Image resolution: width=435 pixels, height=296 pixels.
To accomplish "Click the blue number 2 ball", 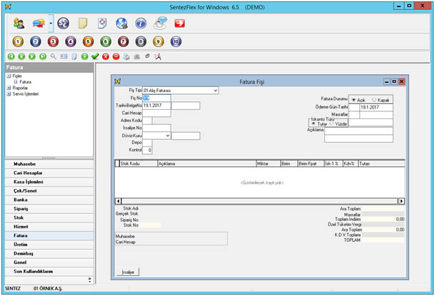I will pos(36,42).
